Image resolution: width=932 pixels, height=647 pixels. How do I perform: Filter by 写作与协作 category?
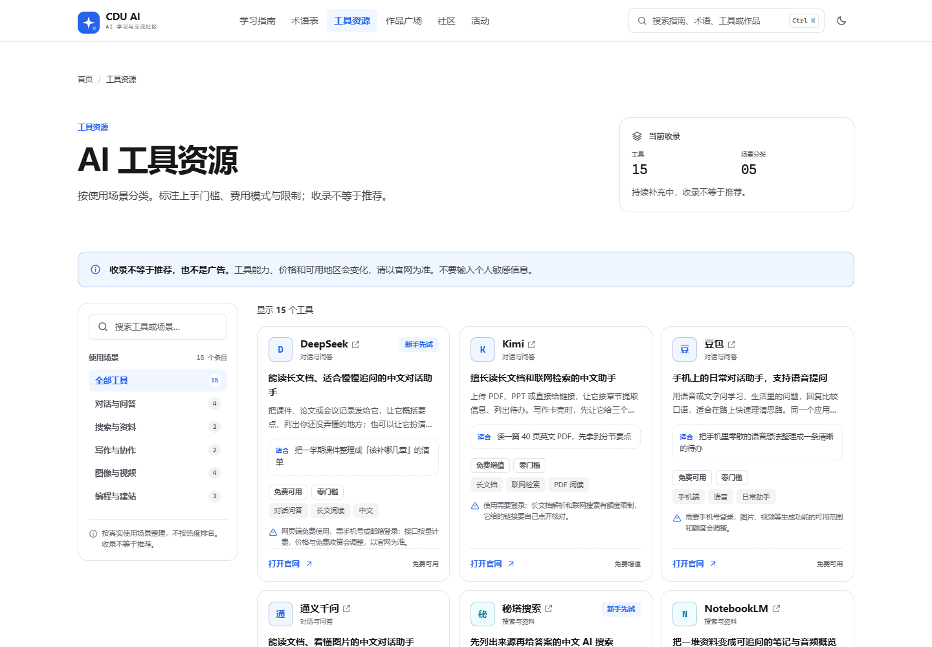158,450
